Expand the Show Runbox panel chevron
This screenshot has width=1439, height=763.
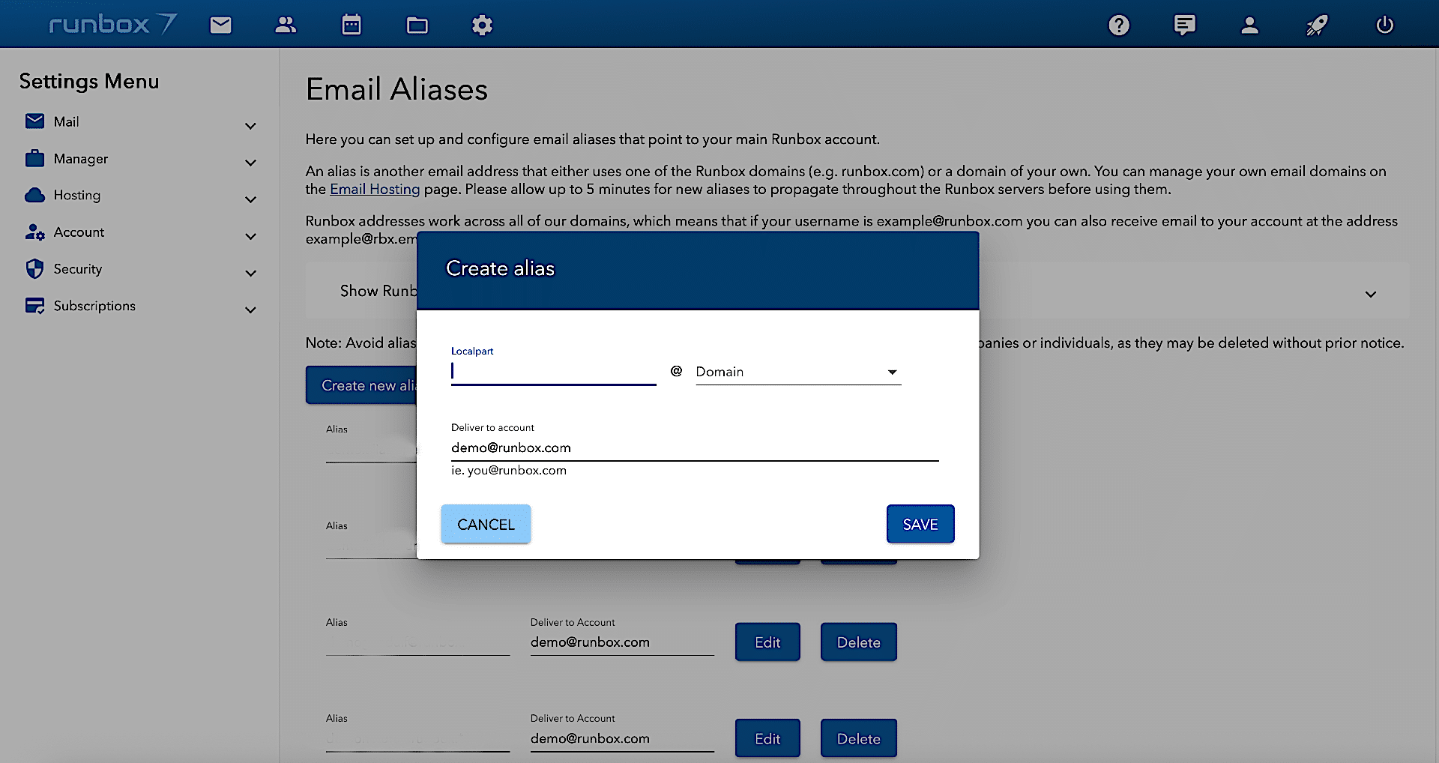pyautogui.click(x=1370, y=294)
